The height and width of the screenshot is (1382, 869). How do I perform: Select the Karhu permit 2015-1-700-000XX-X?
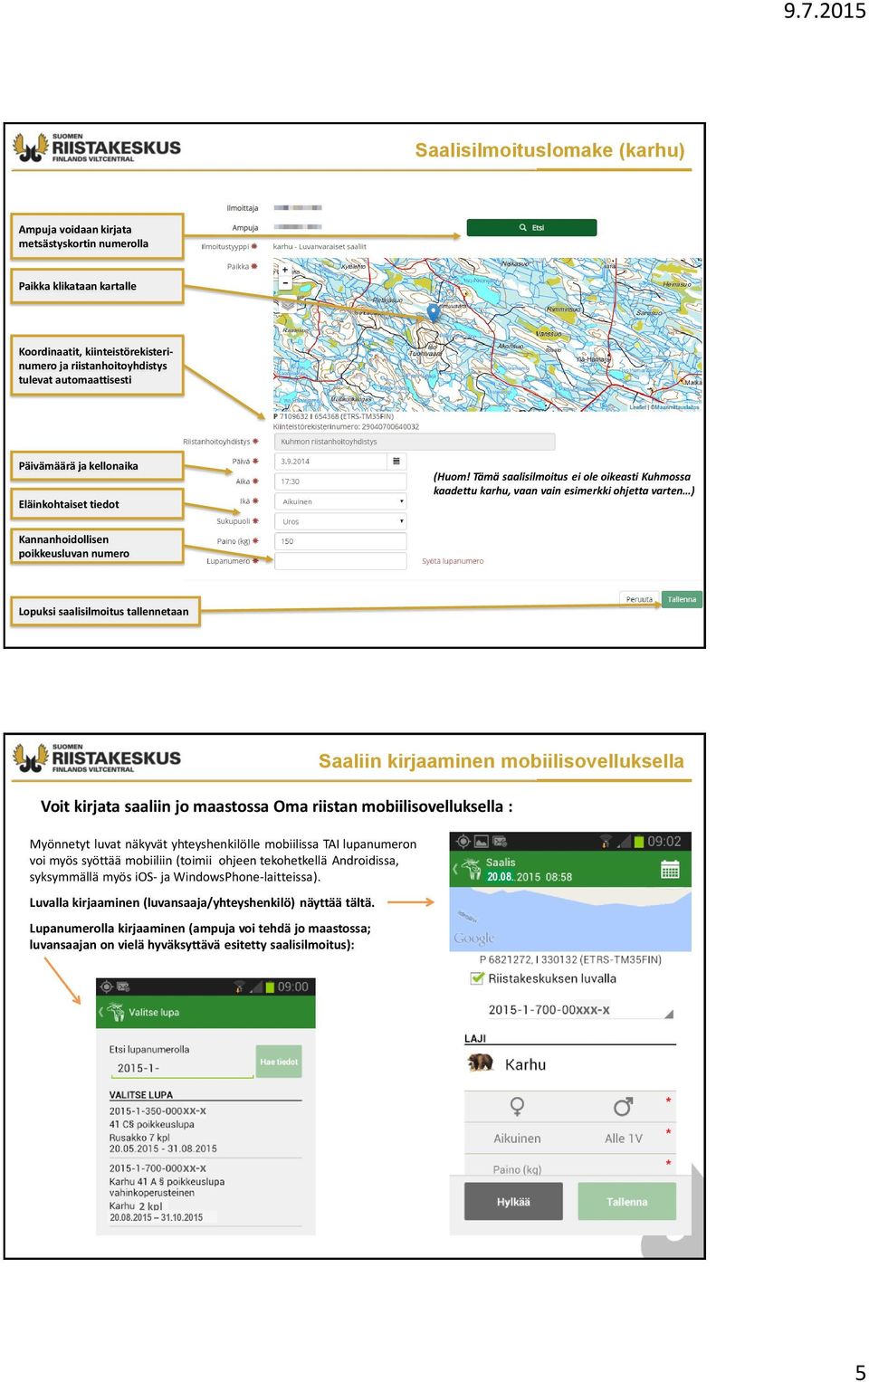205,1193
